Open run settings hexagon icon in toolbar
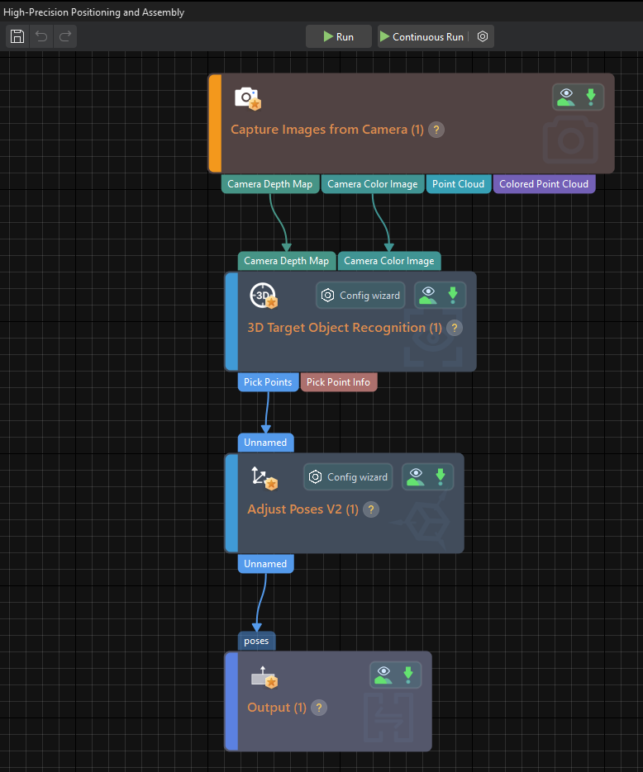Screen dimensions: 643x772 483,36
